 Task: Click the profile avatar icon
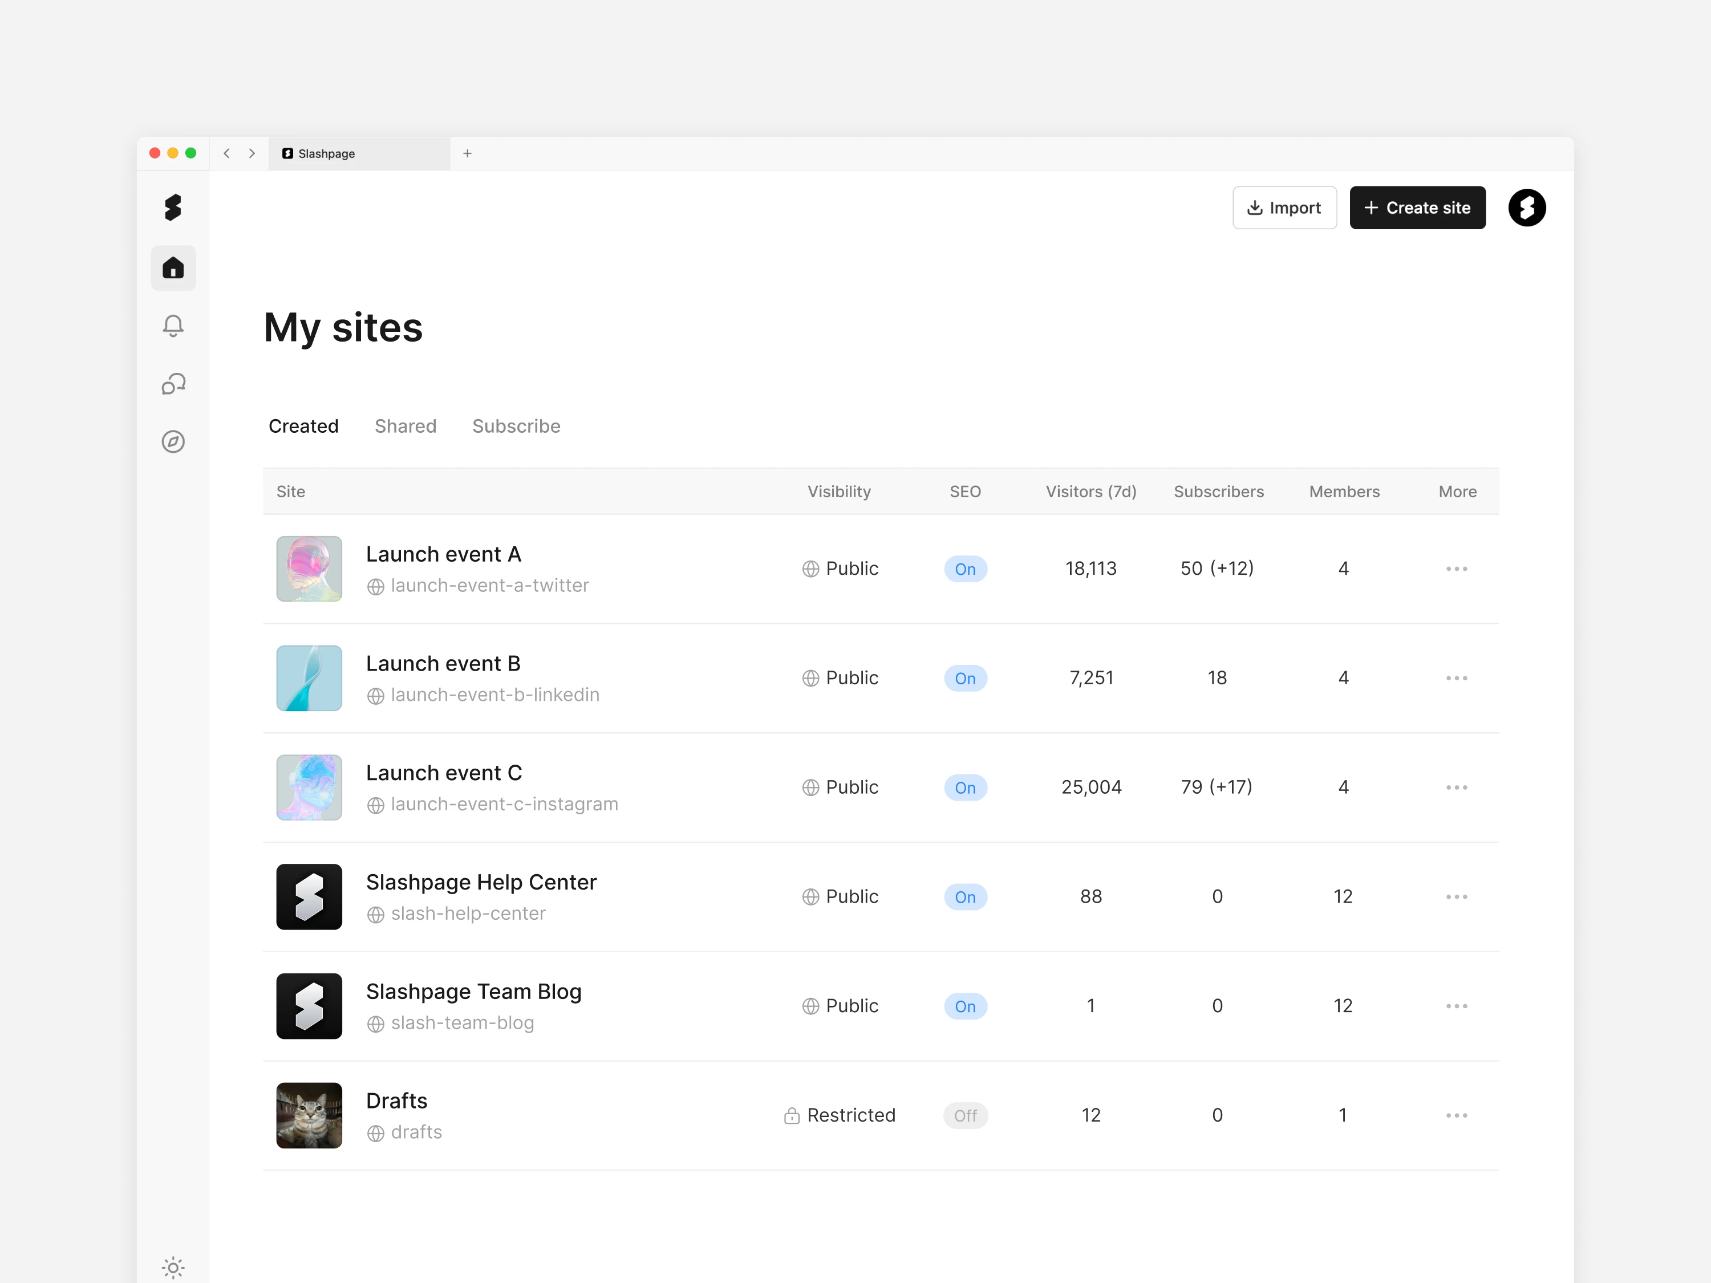tap(1527, 207)
